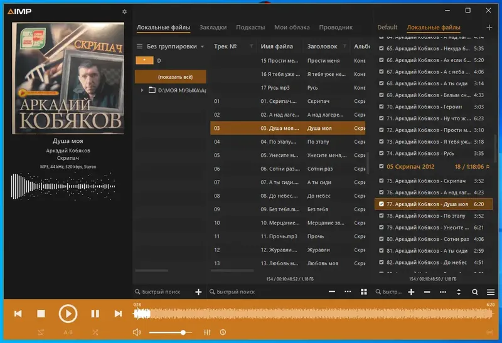Switch to the Закладки tab

pyautogui.click(x=213, y=28)
